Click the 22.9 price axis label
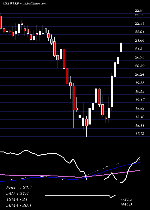 pos(139,10)
